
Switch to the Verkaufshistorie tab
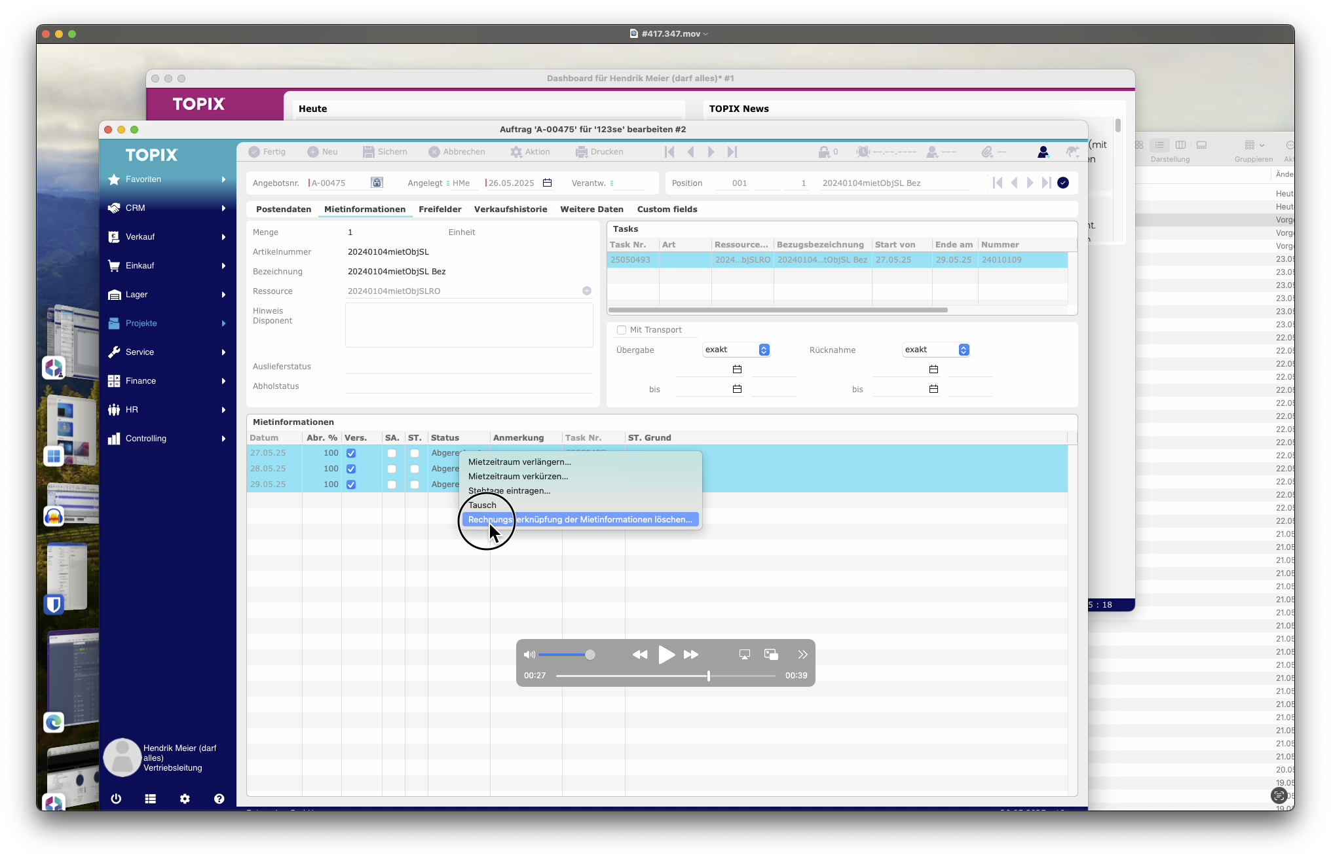tap(511, 210)
